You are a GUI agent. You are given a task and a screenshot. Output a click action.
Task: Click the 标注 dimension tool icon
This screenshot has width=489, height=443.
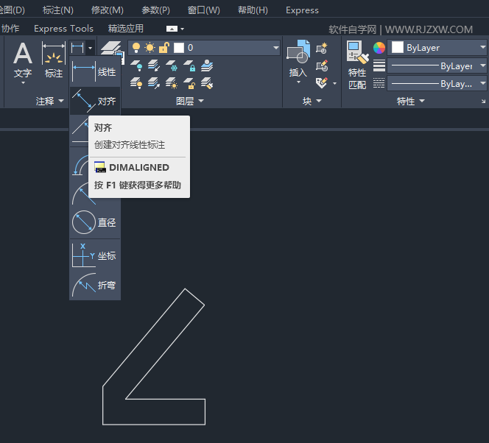54,60
